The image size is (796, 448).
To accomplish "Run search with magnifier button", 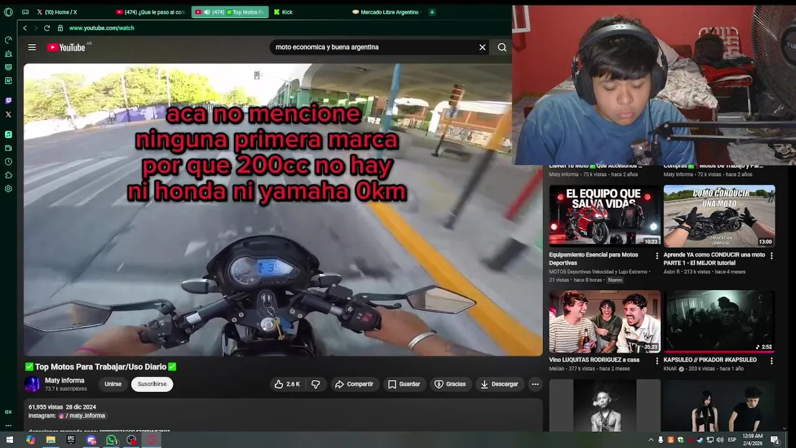I will pos(502,47).
